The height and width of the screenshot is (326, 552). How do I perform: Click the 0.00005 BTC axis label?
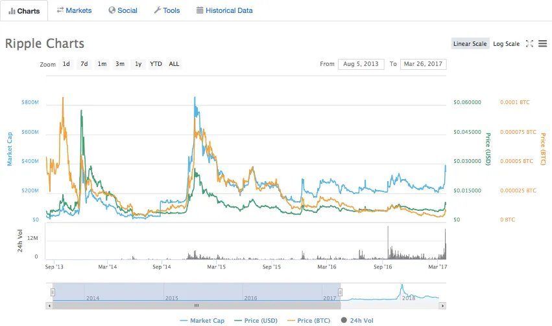click(x=516, y=161)
